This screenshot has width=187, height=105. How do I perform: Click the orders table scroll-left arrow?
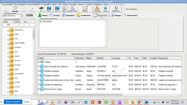[38, 94]
